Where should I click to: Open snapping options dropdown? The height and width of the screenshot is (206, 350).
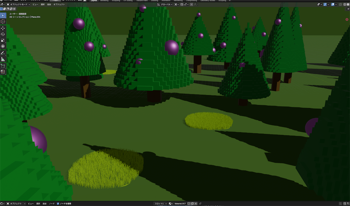pos(186,4)
